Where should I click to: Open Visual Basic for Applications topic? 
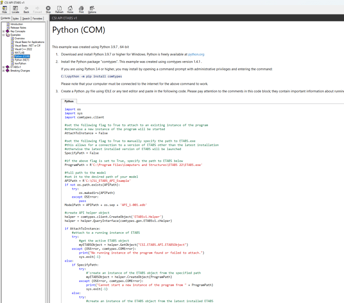pos(29,42)
